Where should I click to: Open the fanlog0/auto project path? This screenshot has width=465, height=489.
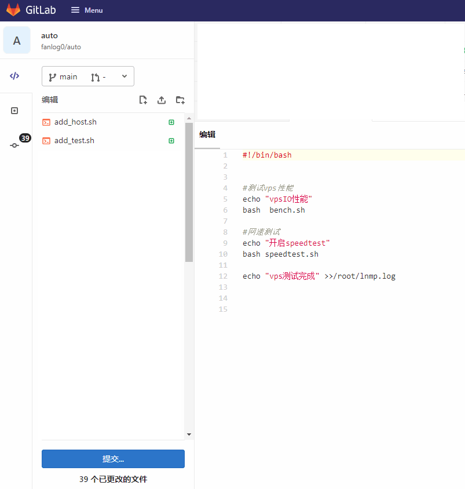point(61,47)
